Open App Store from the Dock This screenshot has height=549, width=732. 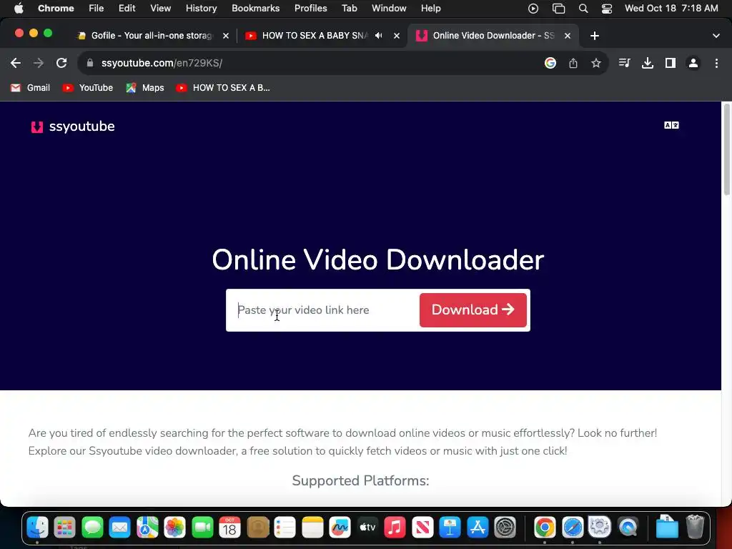click(477, 528)
